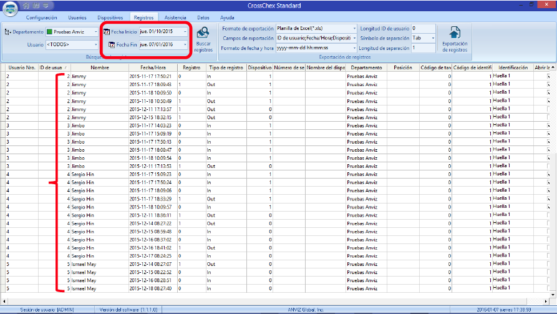Toggle Abrir checkbox for Jimmy 2015-12-11 17:13:57

point(548,109)
